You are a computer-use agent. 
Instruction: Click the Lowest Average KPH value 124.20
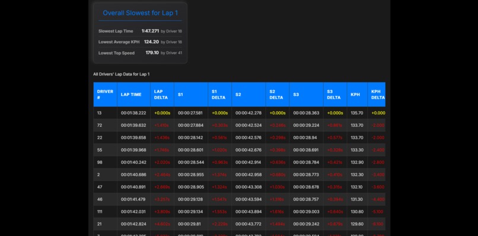(x=151, y=42)
